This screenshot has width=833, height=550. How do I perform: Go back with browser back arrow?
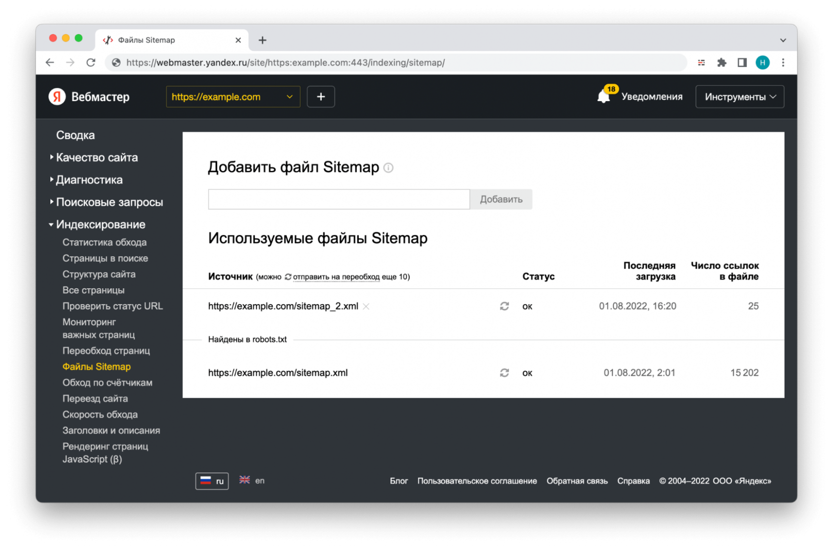[x=50, y=63]
